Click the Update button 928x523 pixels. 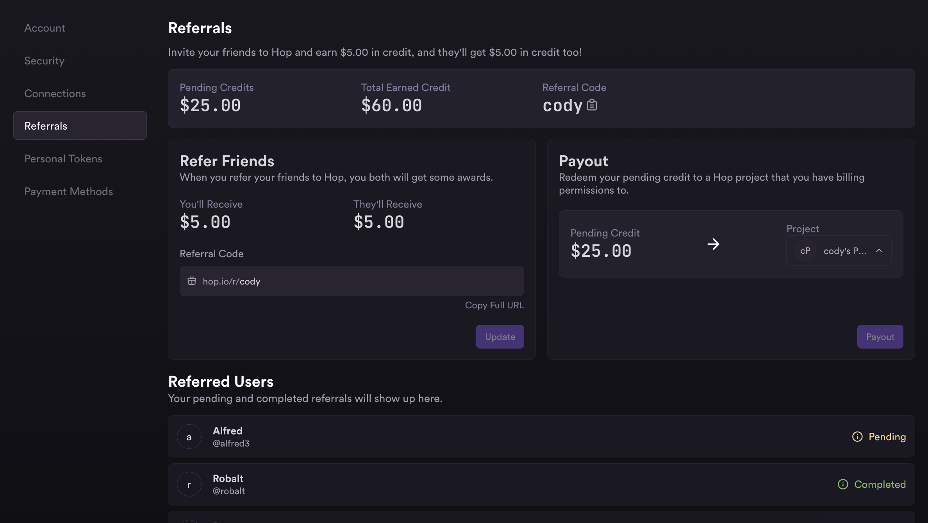pos(500,337)
